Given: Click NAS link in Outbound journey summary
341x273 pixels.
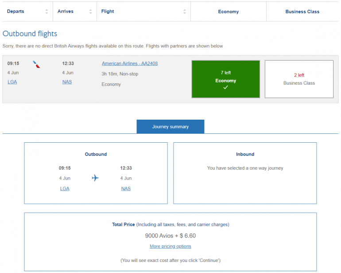Looking at the screenshot, I should point(126,189).
